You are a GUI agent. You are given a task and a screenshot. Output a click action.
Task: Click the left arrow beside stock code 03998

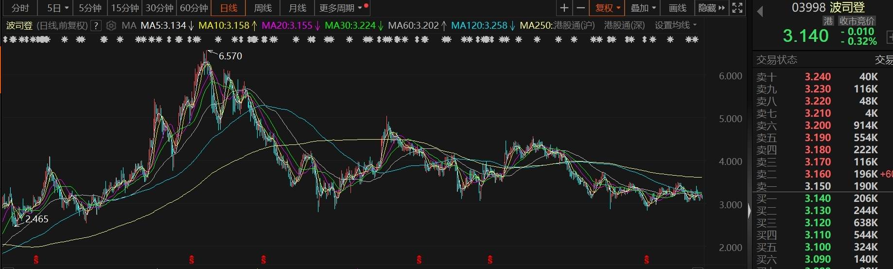(x=760, y=11)
